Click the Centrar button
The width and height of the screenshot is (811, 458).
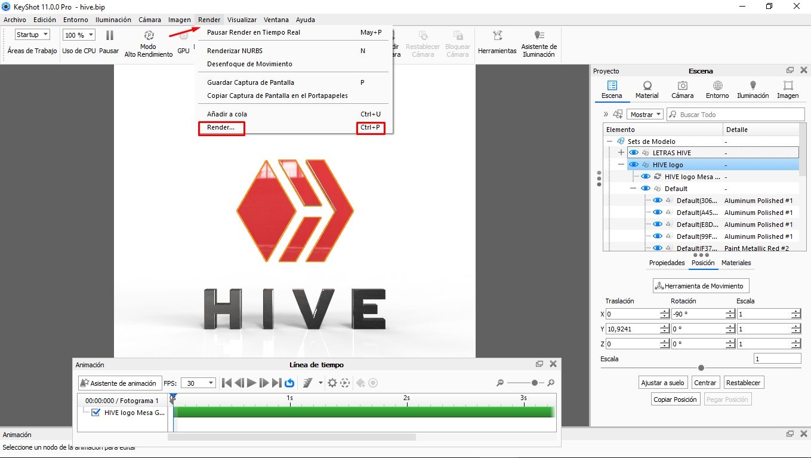(705, 383)
